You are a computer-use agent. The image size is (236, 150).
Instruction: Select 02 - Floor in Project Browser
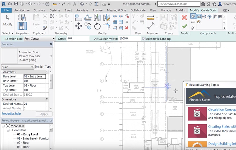coord(23,143)
